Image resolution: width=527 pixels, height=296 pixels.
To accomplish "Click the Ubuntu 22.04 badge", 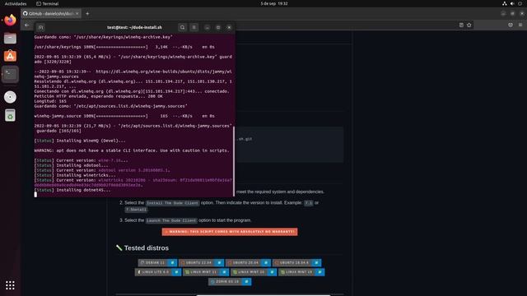I will [x=201, y=263].
